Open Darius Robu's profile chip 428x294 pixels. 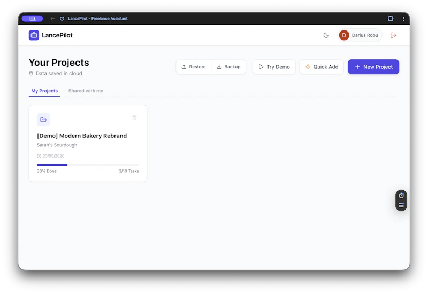(x=360, y=35)
